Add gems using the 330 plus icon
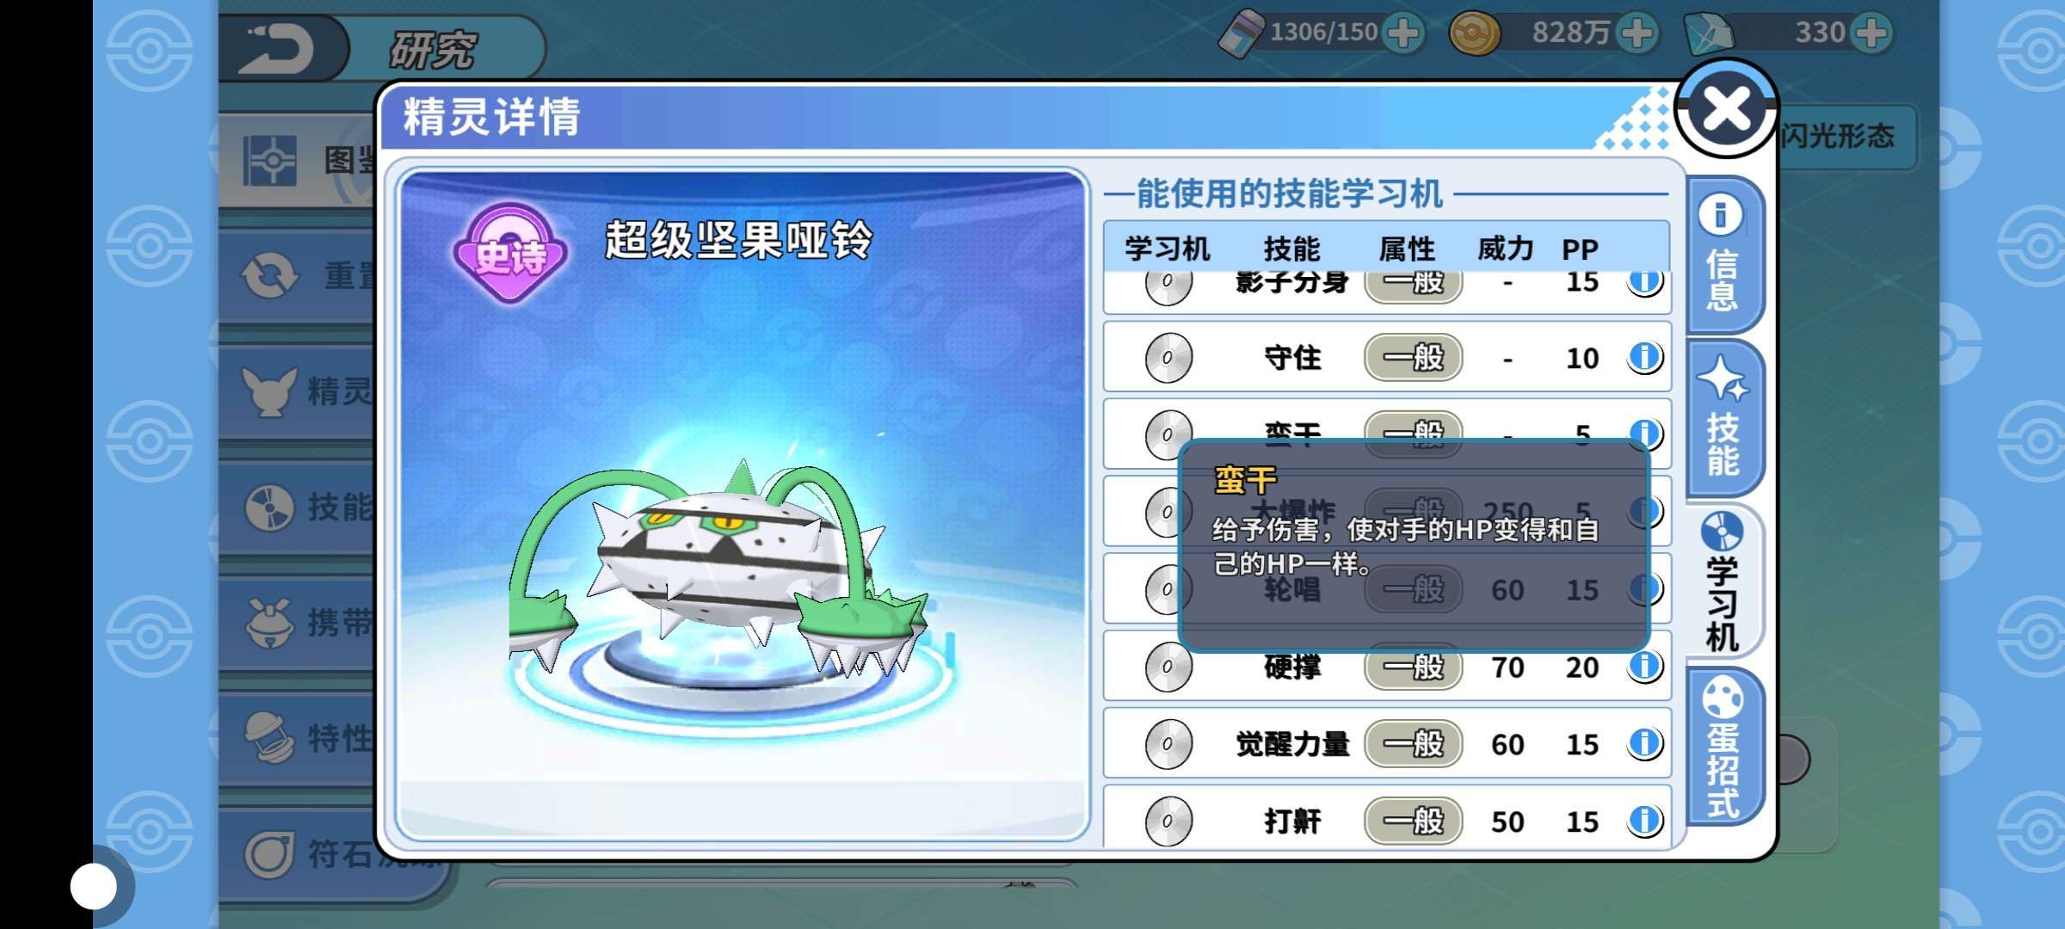Viewport: 2065px width, 929px height. (1872, 34)
